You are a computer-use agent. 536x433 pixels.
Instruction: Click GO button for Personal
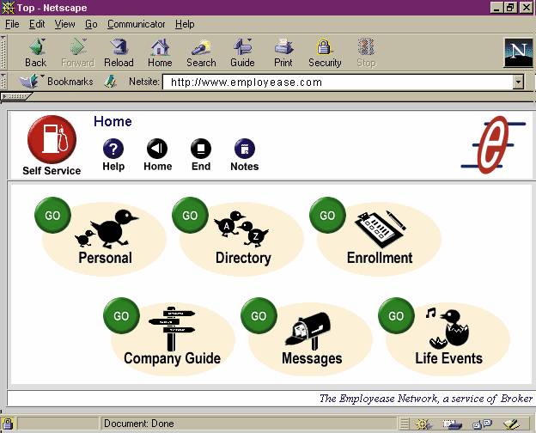(x=52, y=216)
